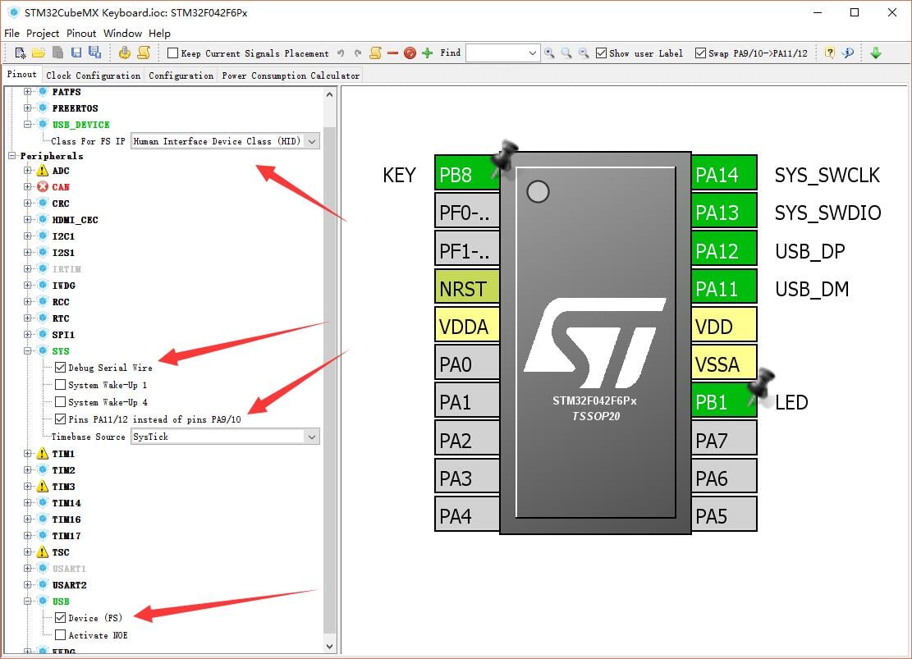This screenshot has height=659, width=912.
Task: Enable System Wake-Up 4 checkbox
Action: (x=60, y=402)
